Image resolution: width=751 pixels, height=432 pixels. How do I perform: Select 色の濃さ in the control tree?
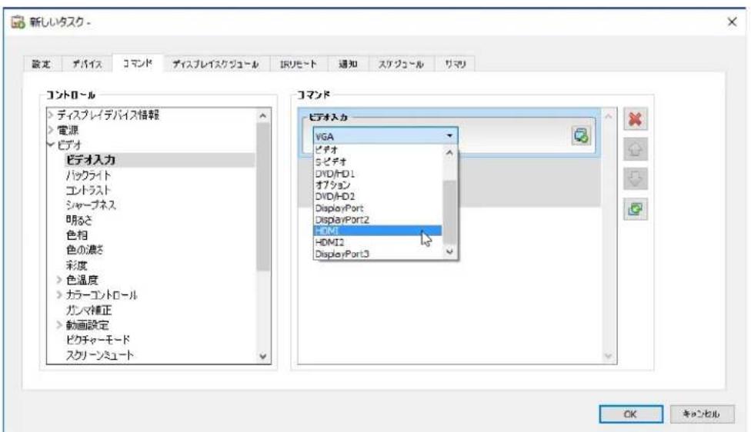point(85,250)
